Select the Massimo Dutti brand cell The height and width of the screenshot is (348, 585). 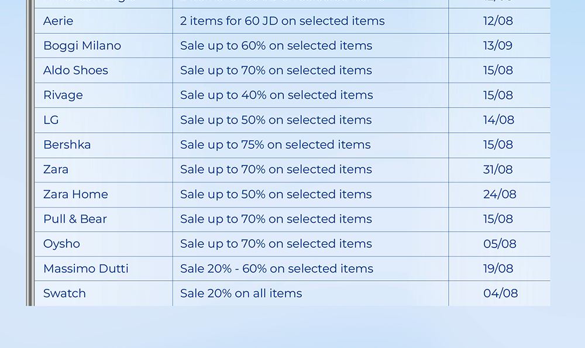[x=85, y=268]
